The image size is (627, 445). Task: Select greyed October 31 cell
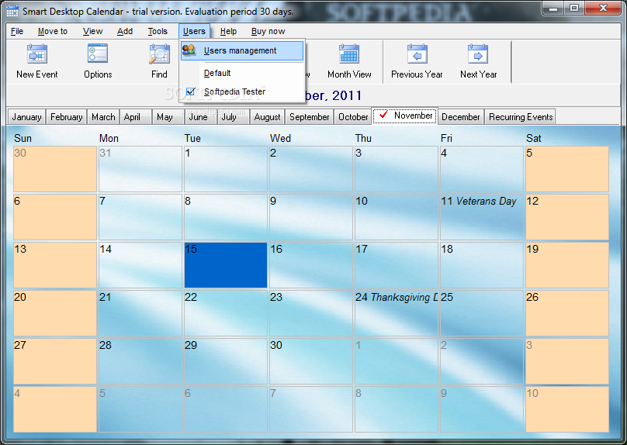pyautogui.click(x=140, y=169)
